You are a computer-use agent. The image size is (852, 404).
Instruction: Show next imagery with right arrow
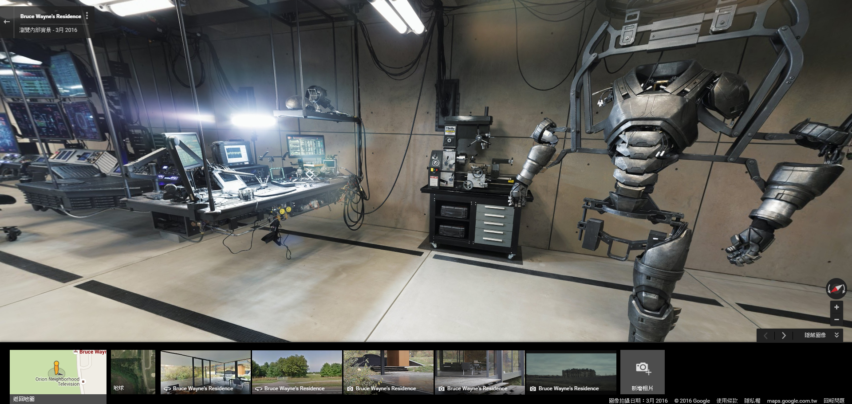(x=784, y=335)
